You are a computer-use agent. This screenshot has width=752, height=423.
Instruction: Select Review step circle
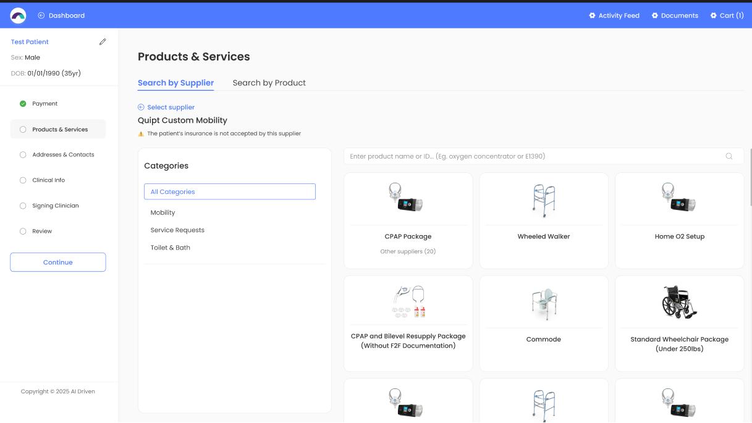[23, 231]
